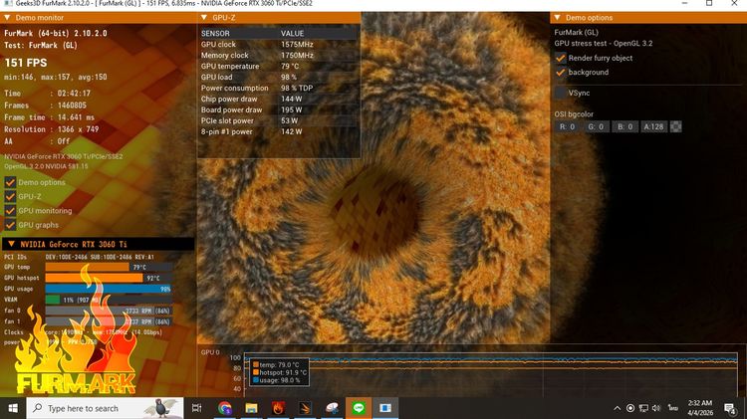747x419 pixels.
Task: Click the FurMark flame taskbar icon
Action: [278, 408]
